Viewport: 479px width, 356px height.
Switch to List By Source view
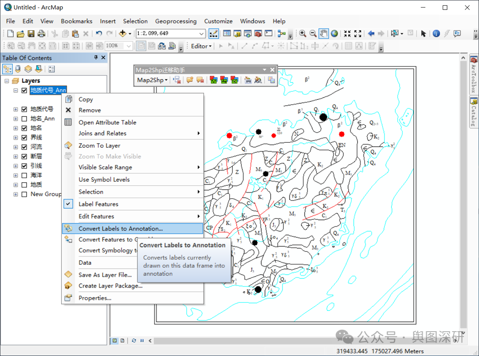(x=18, y=69)
